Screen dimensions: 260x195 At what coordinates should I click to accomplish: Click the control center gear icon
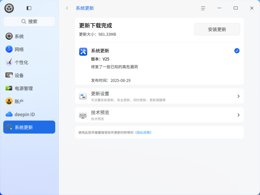pos(9,8)
